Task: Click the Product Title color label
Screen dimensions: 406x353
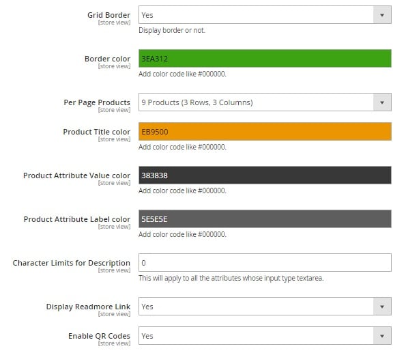Action: coord(97,132)
